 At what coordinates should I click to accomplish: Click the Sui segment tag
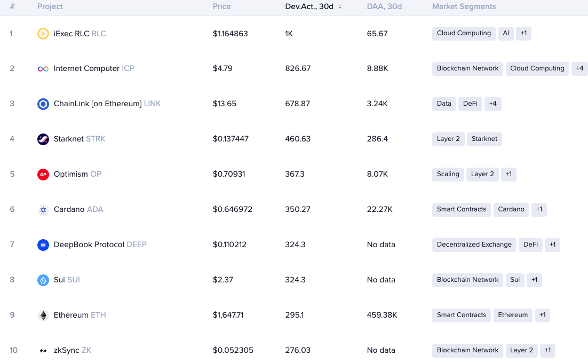pos(515,280)
